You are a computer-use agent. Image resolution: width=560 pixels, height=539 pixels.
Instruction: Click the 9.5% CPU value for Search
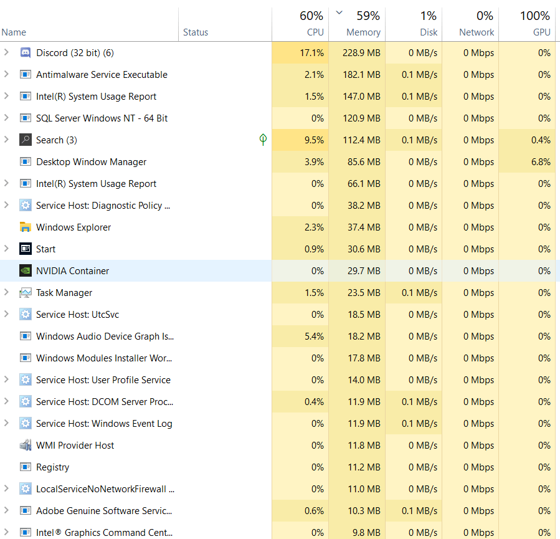[x=315, y=140]
